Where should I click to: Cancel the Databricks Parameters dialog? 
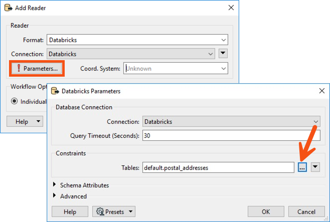[x=306, y=211]
